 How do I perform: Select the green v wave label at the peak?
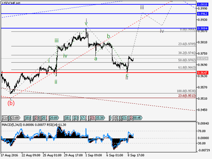[86, 24]
